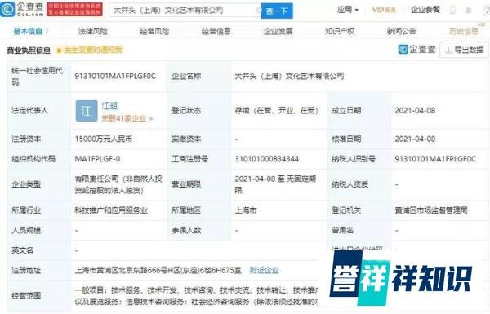This screenshot has width=490, height=314.
Task: Click the Qcc.com 企查查 logo
Action: [22, 10]
